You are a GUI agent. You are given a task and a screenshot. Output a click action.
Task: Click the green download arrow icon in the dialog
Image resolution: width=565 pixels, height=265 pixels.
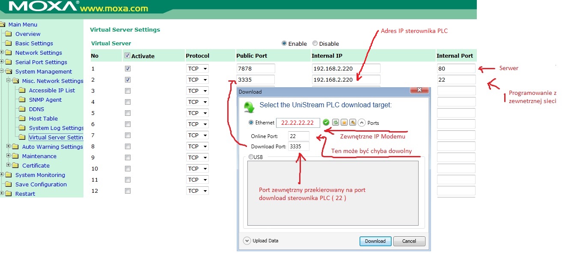click(249, 107)
